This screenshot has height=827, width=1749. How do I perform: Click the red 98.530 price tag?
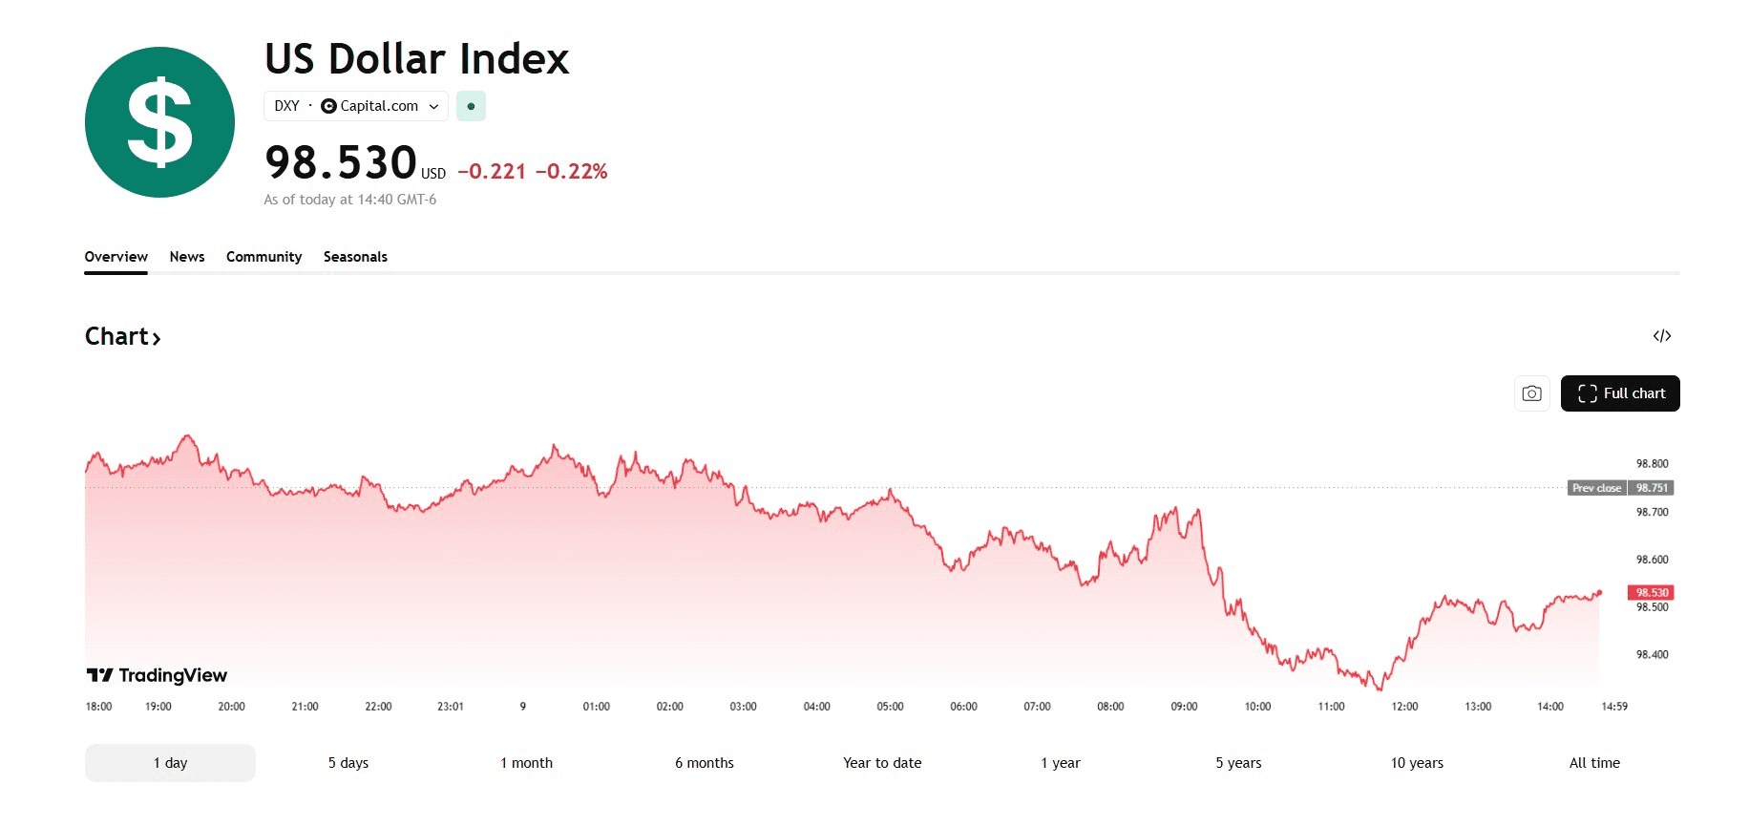pyautogui.click(x=1652, y=593)
